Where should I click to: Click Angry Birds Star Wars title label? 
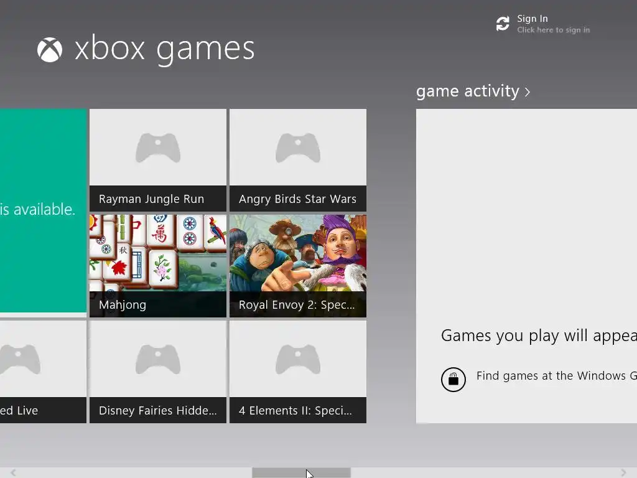(297, 199)
